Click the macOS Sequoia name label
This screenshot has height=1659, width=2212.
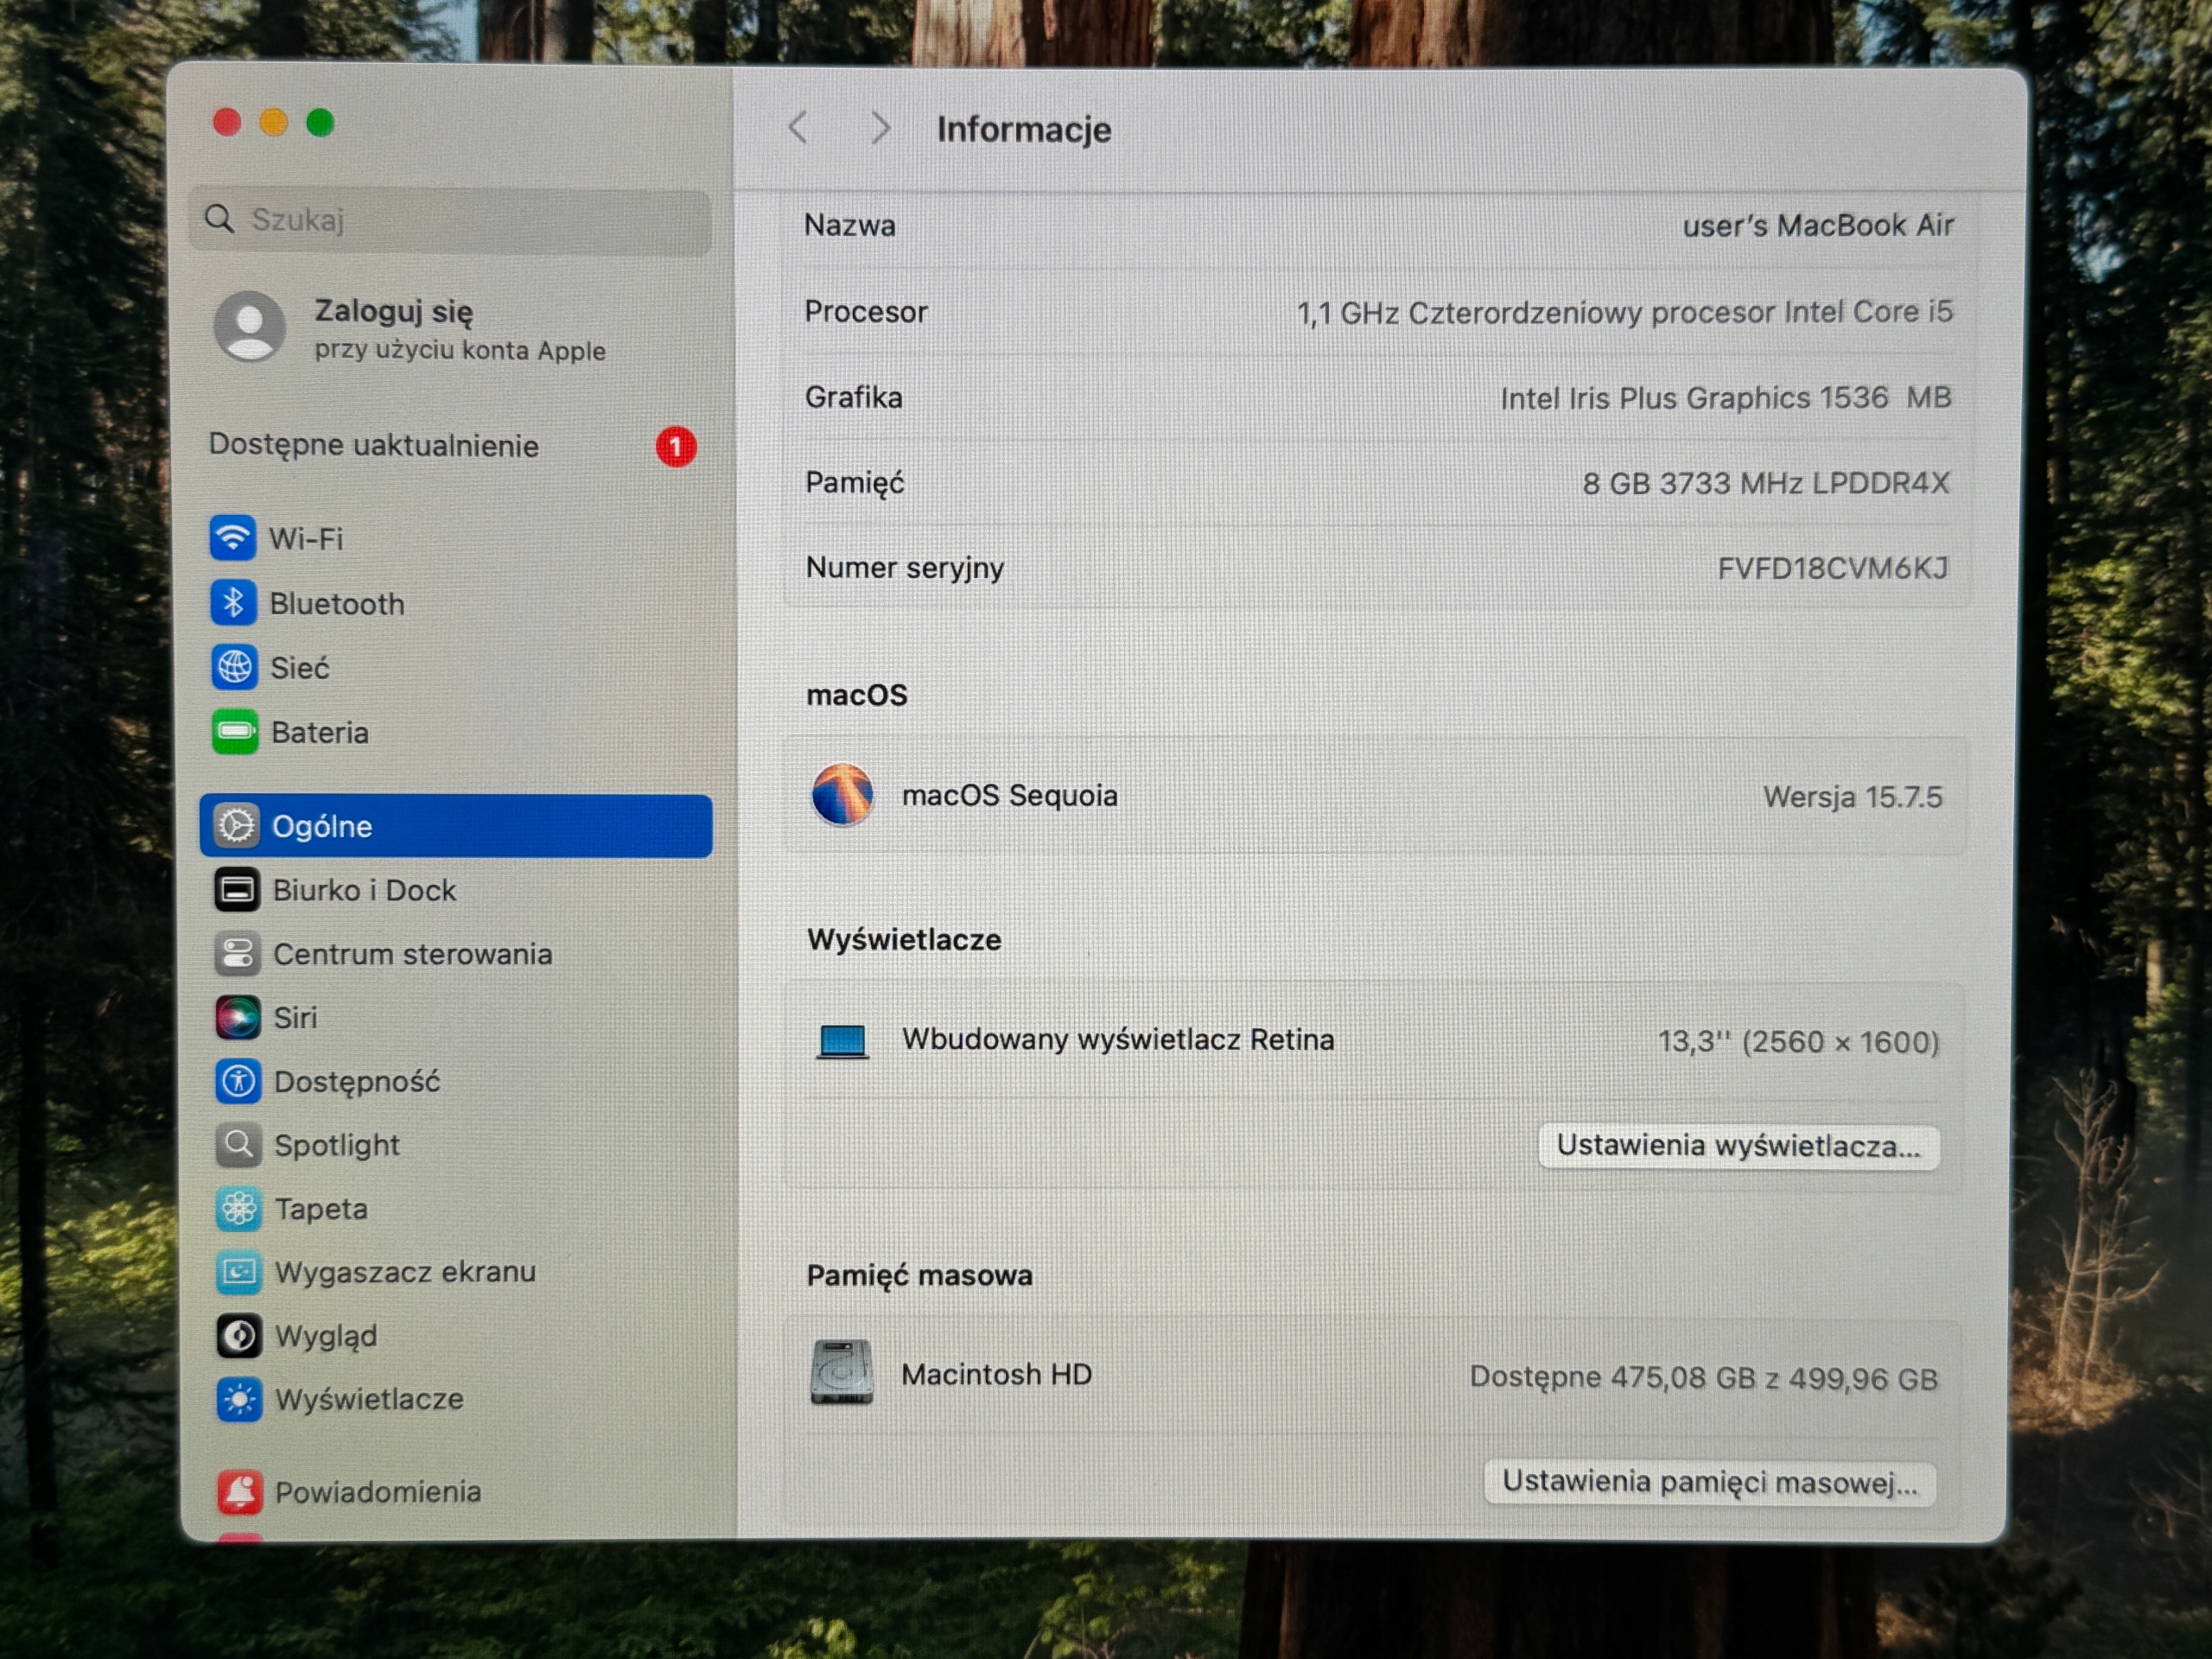coord(1009,795)
